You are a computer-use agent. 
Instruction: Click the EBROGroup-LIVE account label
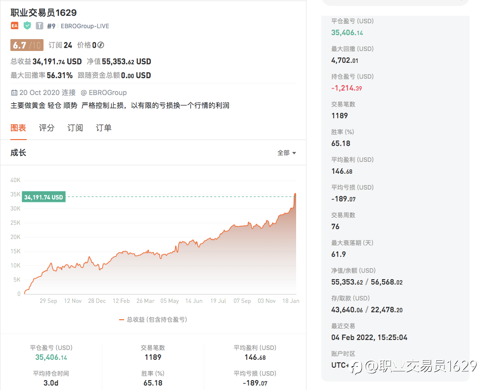tap(85, 26)
